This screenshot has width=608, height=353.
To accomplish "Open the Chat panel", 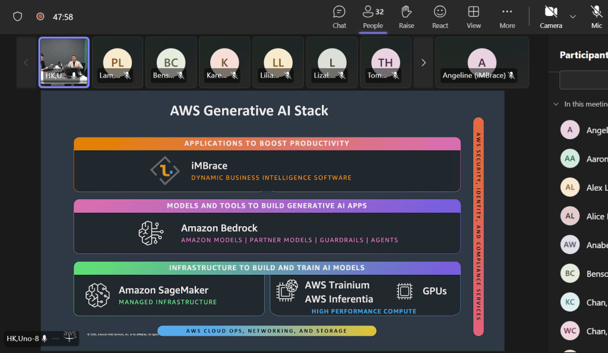I will point(339,17).
